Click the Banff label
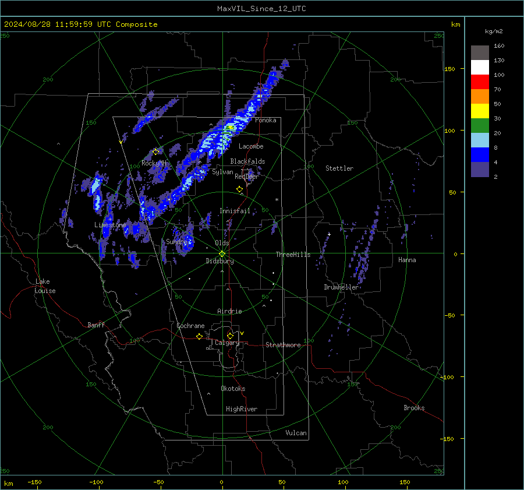 (96, 325)
